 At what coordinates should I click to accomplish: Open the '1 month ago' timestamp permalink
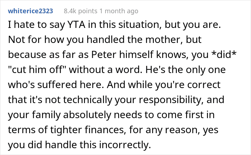tap(119, 11)
